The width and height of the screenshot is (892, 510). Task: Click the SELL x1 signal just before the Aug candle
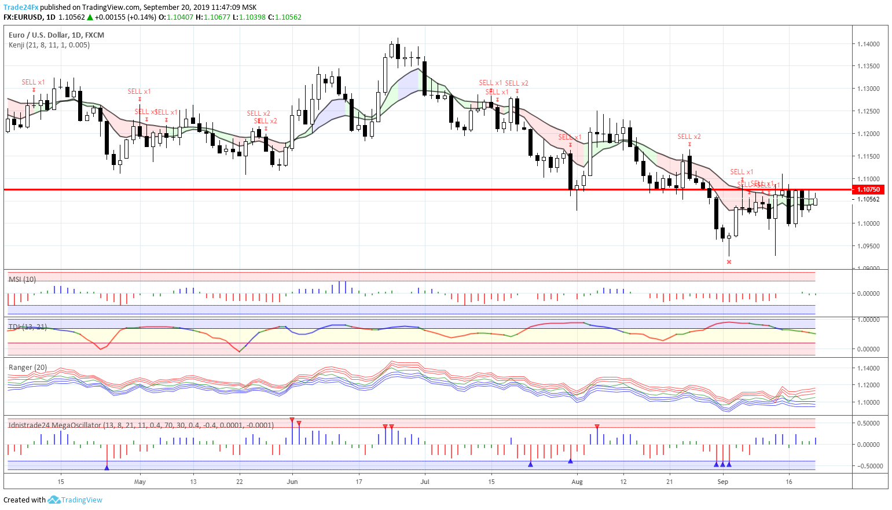pos(570,137)
